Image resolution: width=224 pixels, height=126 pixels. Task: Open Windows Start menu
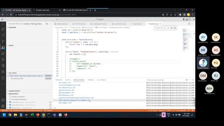point(4,115)
